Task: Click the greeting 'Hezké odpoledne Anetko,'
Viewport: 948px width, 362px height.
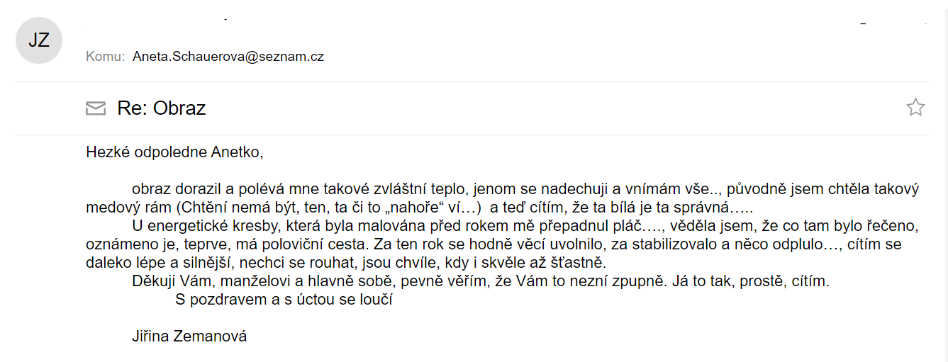Action: 174,152
